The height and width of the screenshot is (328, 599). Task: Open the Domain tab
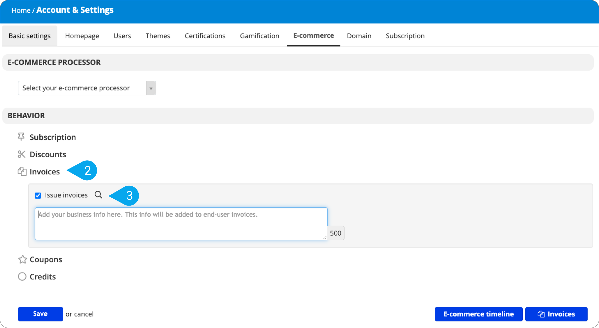[359, 36]
